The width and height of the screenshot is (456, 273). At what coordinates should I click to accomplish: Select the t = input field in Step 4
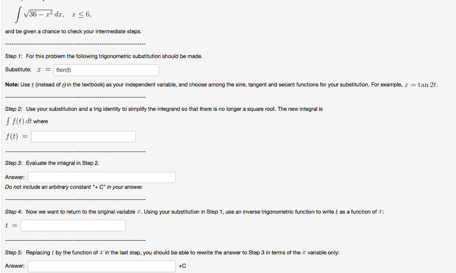pyautogui.click(x=73, y=226)
